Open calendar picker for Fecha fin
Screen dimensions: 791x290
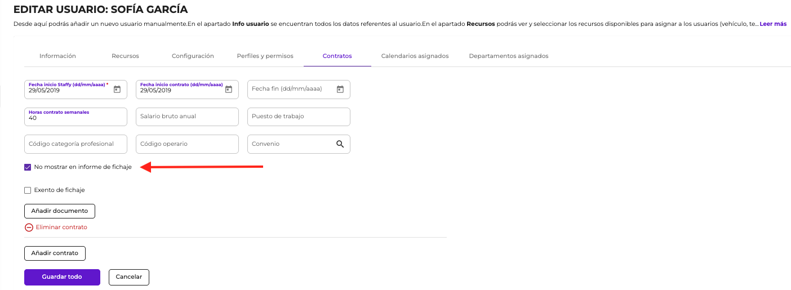pos(340,89)
